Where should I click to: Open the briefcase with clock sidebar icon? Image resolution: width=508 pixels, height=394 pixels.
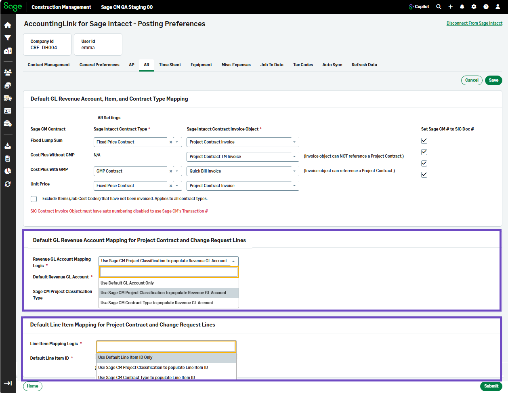pyautogui.click(x=8, y=124)
